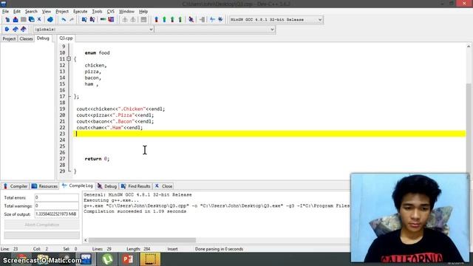Click the compile log horizontal scrollbar

click(x=142, y=240)
